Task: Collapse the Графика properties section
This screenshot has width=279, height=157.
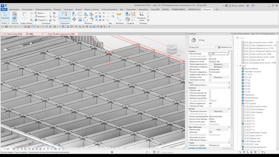Action: [x=229, y=51]
